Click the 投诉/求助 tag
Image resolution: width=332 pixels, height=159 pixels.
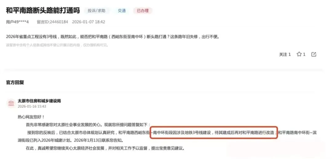pos(97,10)
